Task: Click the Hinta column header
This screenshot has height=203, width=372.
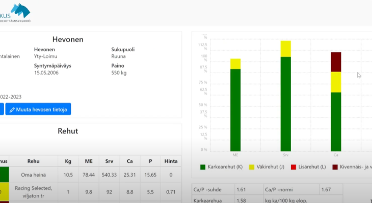Action: pos(171,161)
